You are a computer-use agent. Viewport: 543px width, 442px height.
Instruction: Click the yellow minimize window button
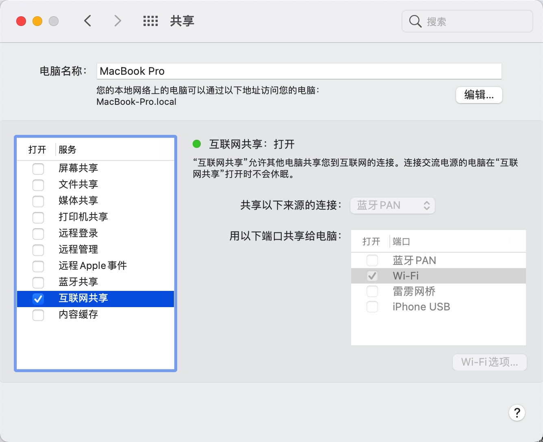coord(37,21)
